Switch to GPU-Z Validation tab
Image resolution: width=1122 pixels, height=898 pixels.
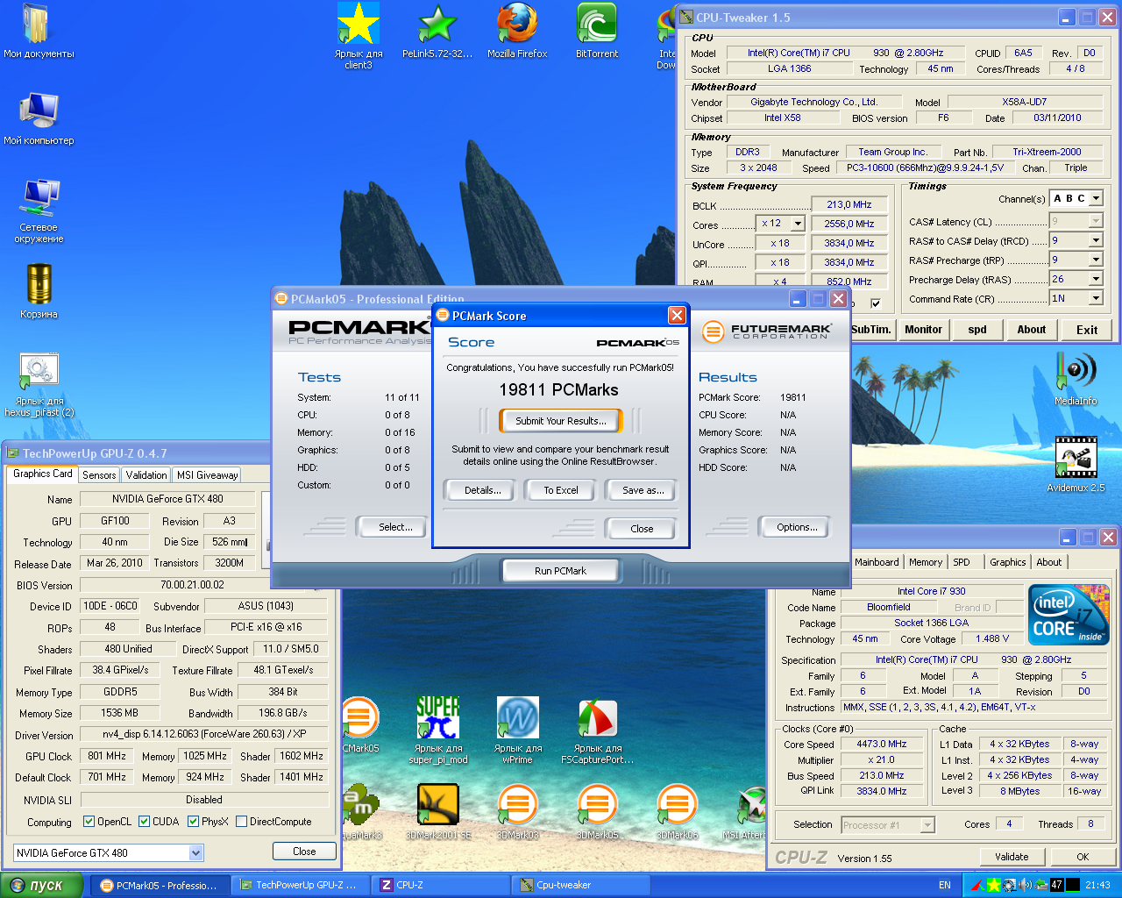[146, 474]
